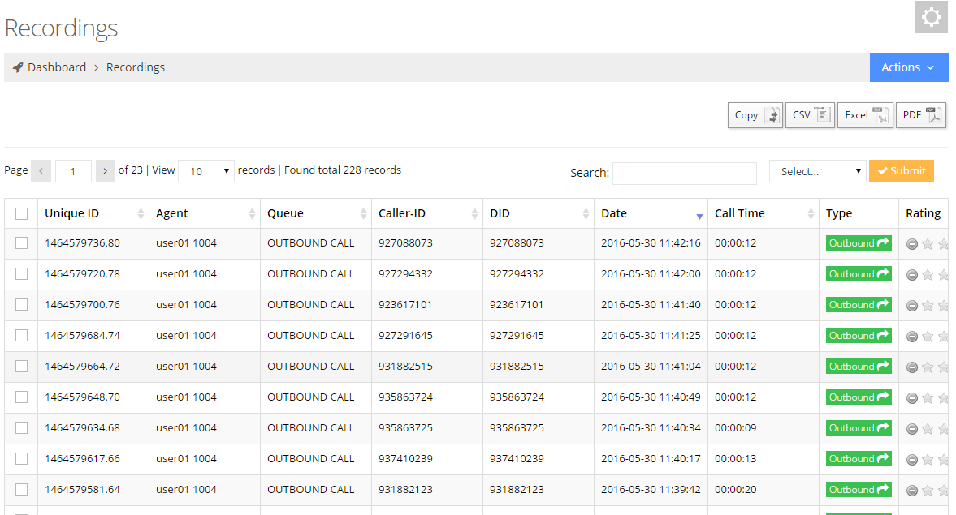Open the Select... filter dropdown
The width and height of the screenshot is (956, 515).
(x=817, y=171)
